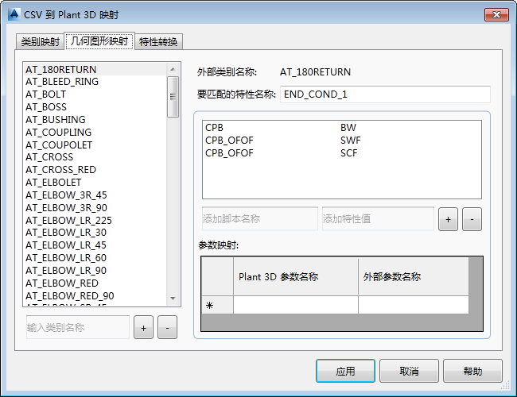This screenshot has height=397, width=517.
Task: Pick AT_ELBOW_LR_90 in the list
Action: [x=95, y=271]
